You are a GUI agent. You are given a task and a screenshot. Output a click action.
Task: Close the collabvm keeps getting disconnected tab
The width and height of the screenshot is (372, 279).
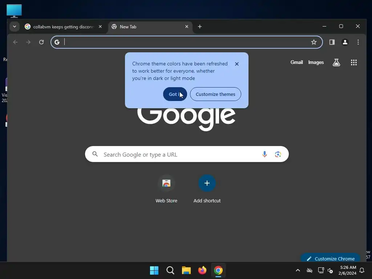[x=100, y=27]
